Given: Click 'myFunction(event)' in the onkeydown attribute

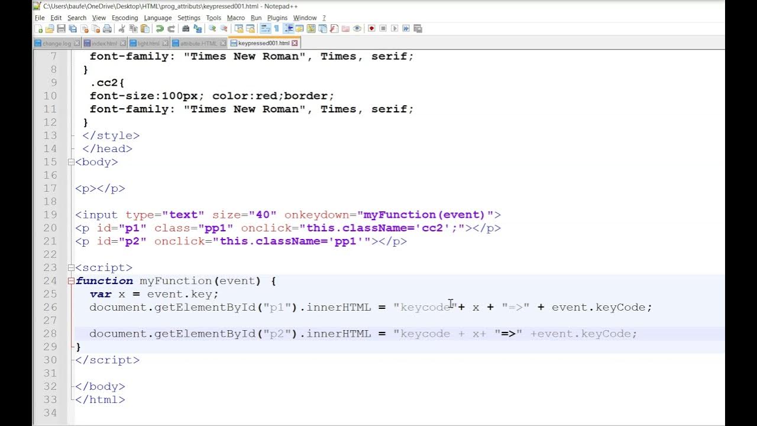Looking at the screenshot, I should click(x=424, y=215).
